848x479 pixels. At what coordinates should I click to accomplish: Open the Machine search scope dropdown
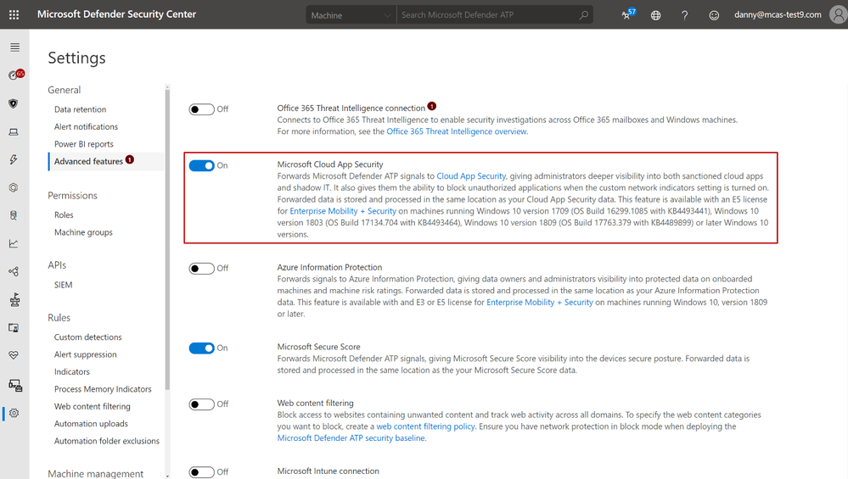[351, 15]
